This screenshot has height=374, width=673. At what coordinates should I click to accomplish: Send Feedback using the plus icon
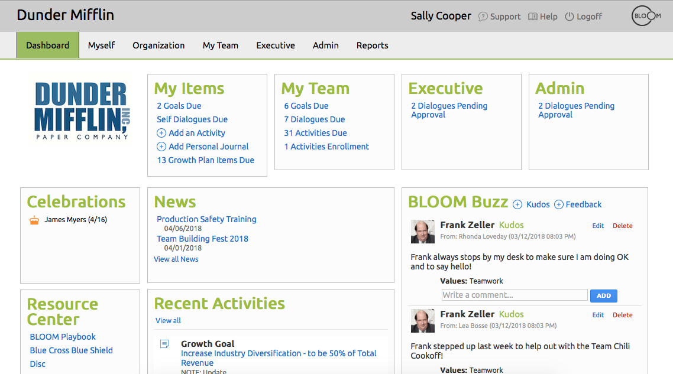(560, 204)
